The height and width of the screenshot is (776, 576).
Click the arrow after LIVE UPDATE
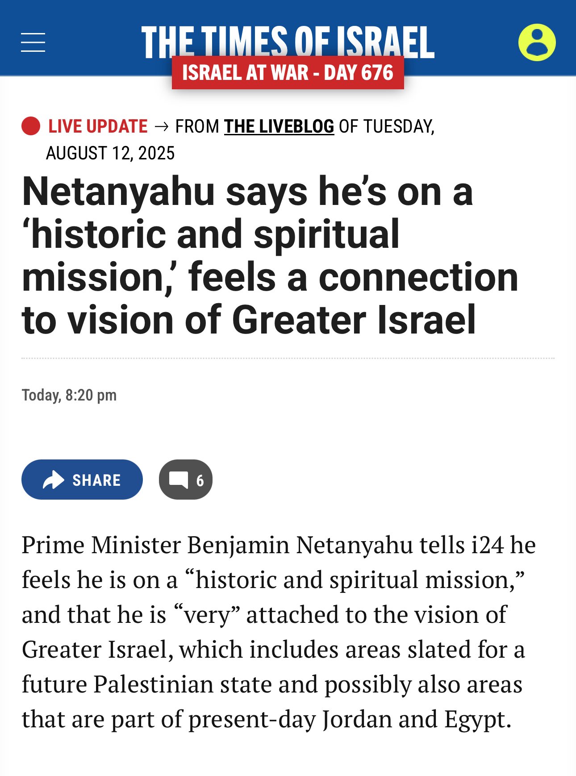click(x=161, y=127)
